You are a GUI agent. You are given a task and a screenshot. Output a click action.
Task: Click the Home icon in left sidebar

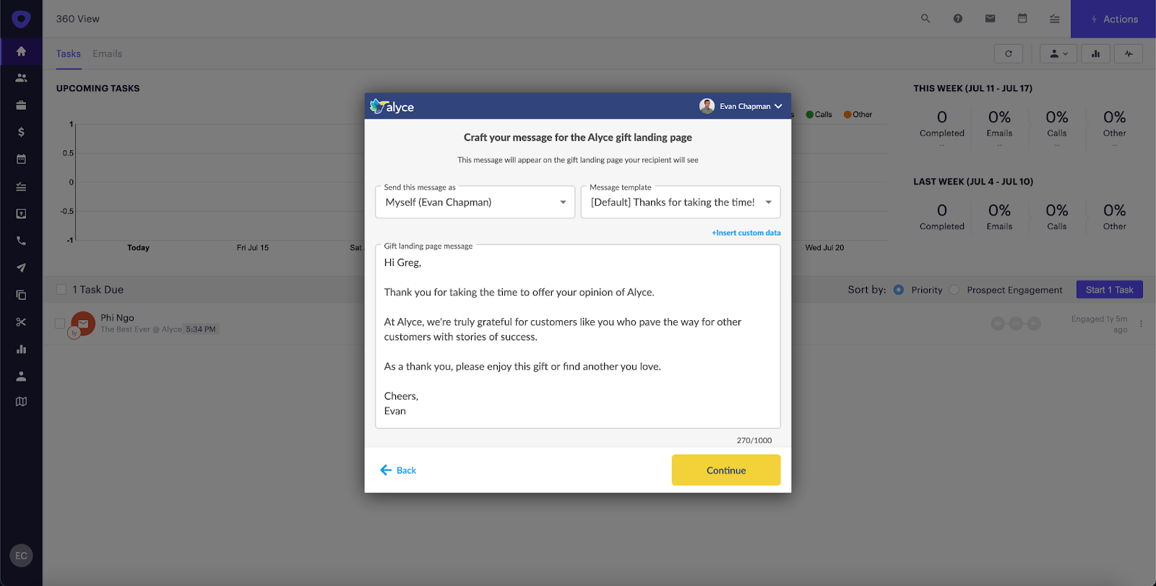(x=21, y=51)
